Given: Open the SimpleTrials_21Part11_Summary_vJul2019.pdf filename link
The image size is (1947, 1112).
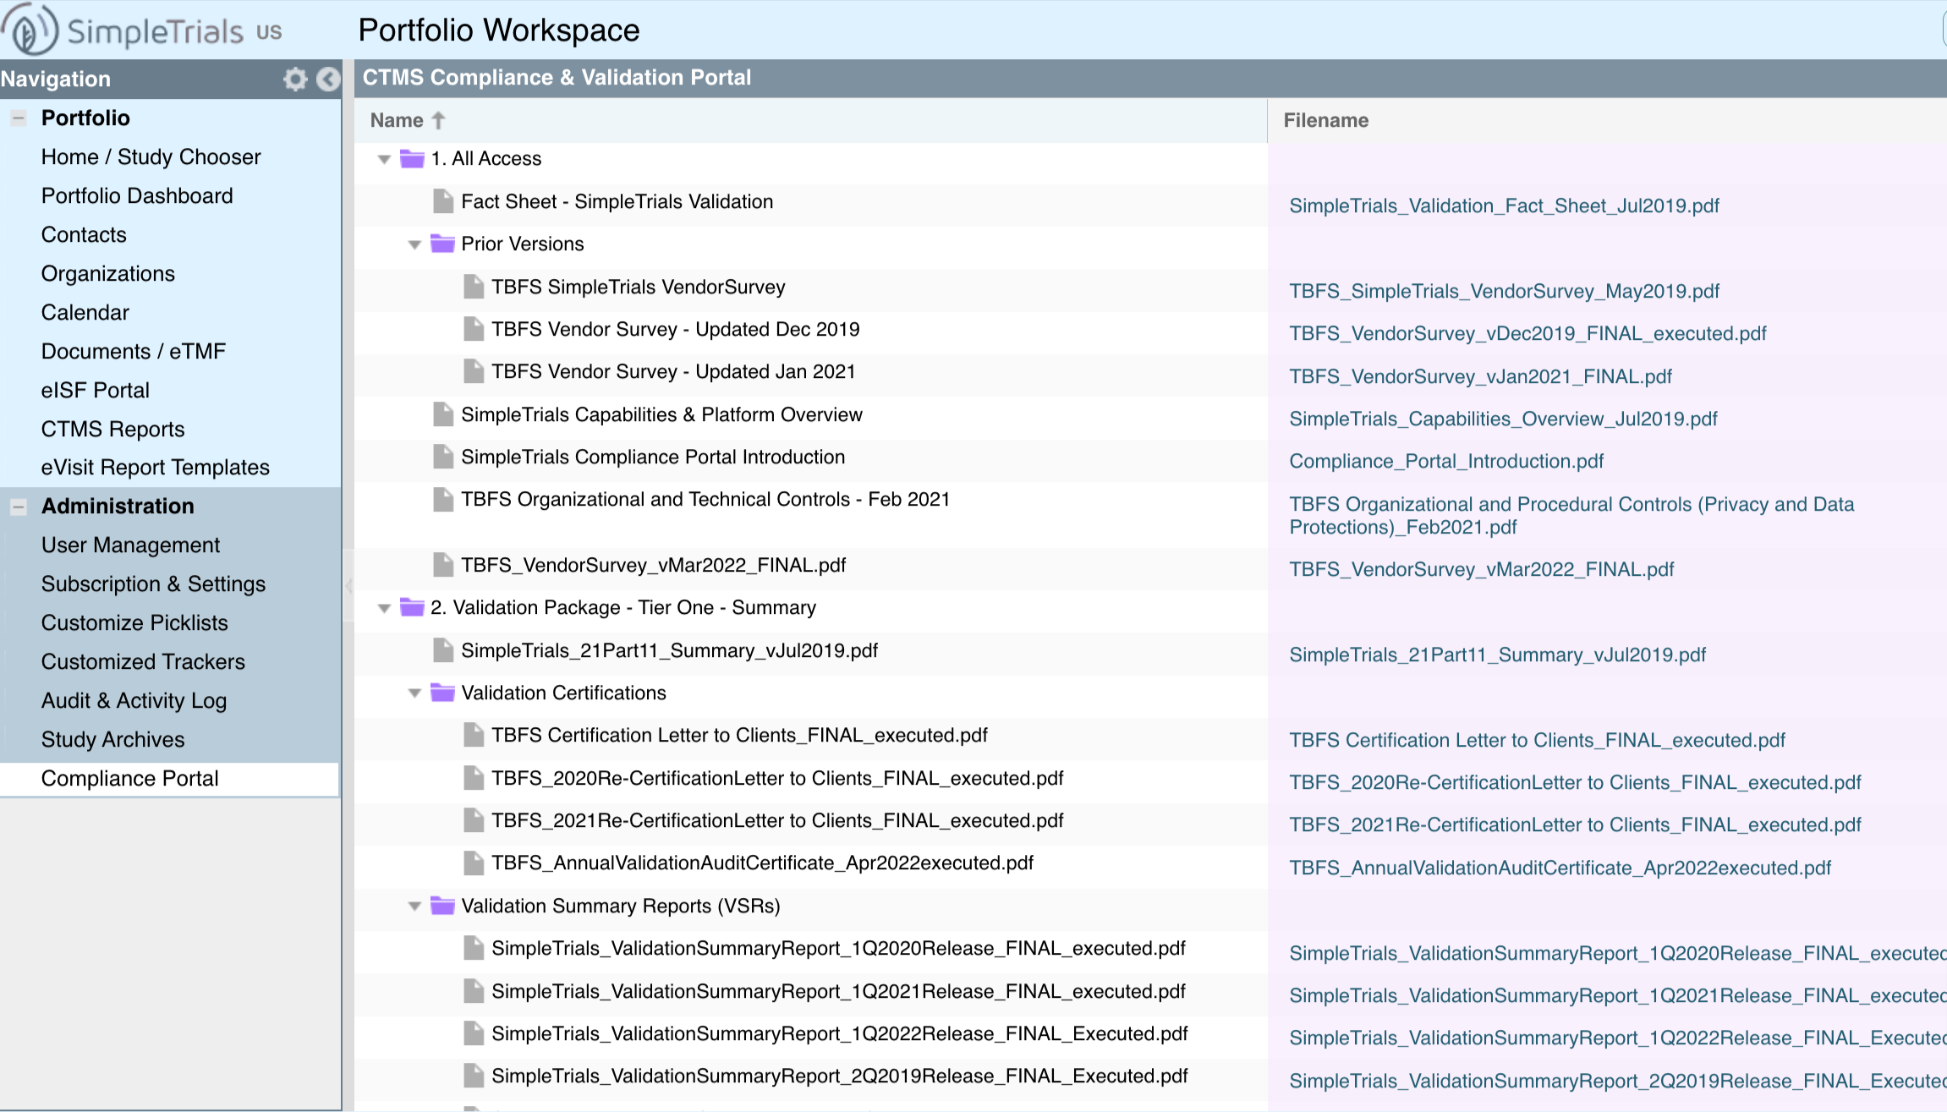Looking at the screenshot, I should (1497, 655).
